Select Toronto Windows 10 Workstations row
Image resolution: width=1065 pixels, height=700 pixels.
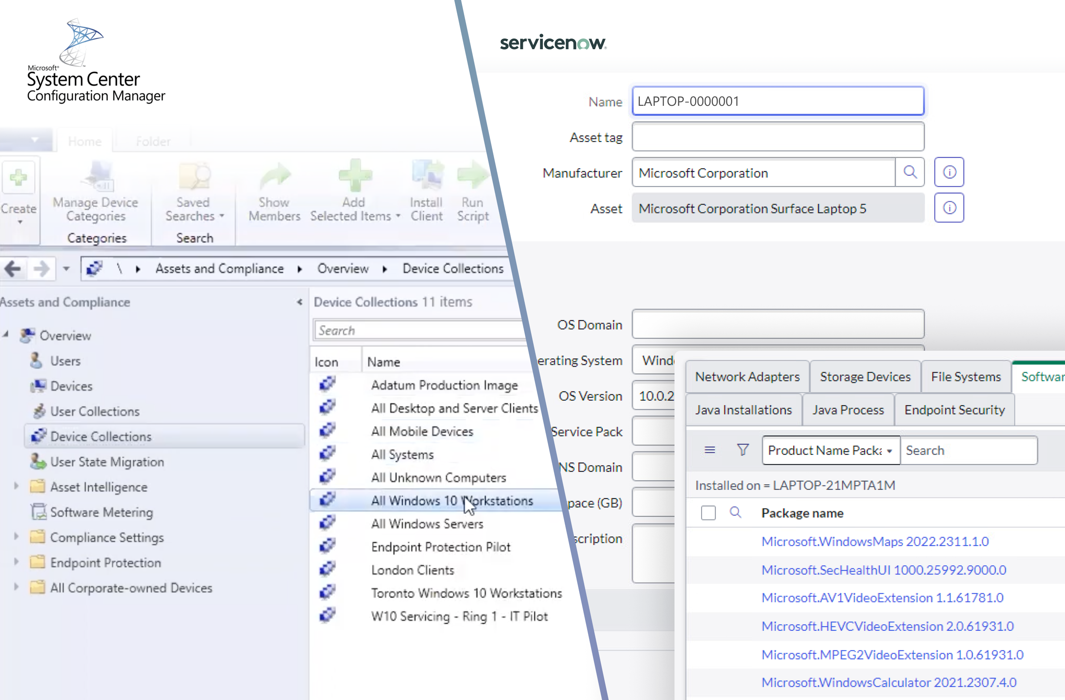[x=466, y=593]
